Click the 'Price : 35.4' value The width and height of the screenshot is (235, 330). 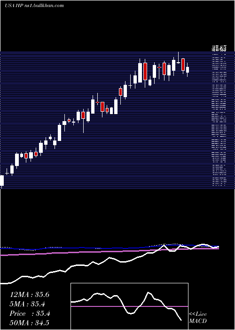click(x=30, y=313)
